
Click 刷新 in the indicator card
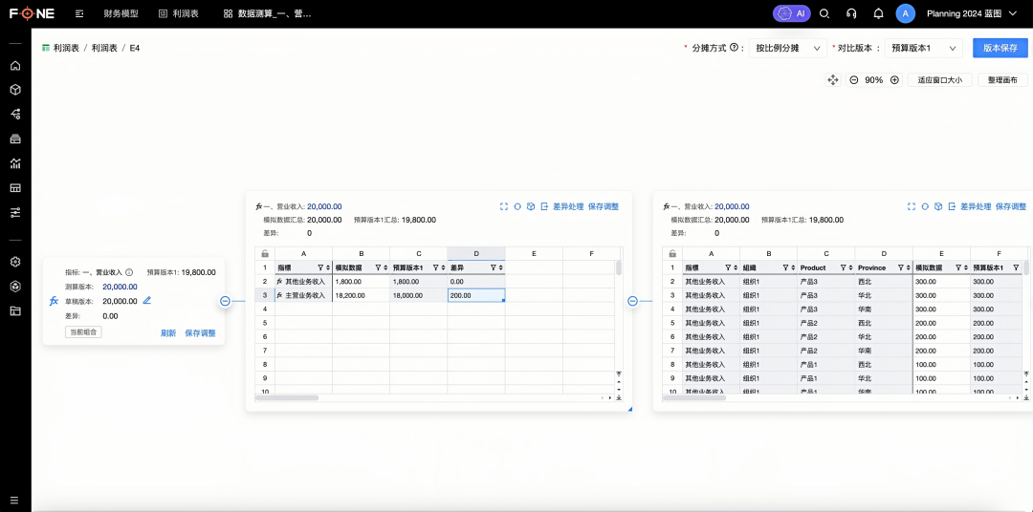168,333
